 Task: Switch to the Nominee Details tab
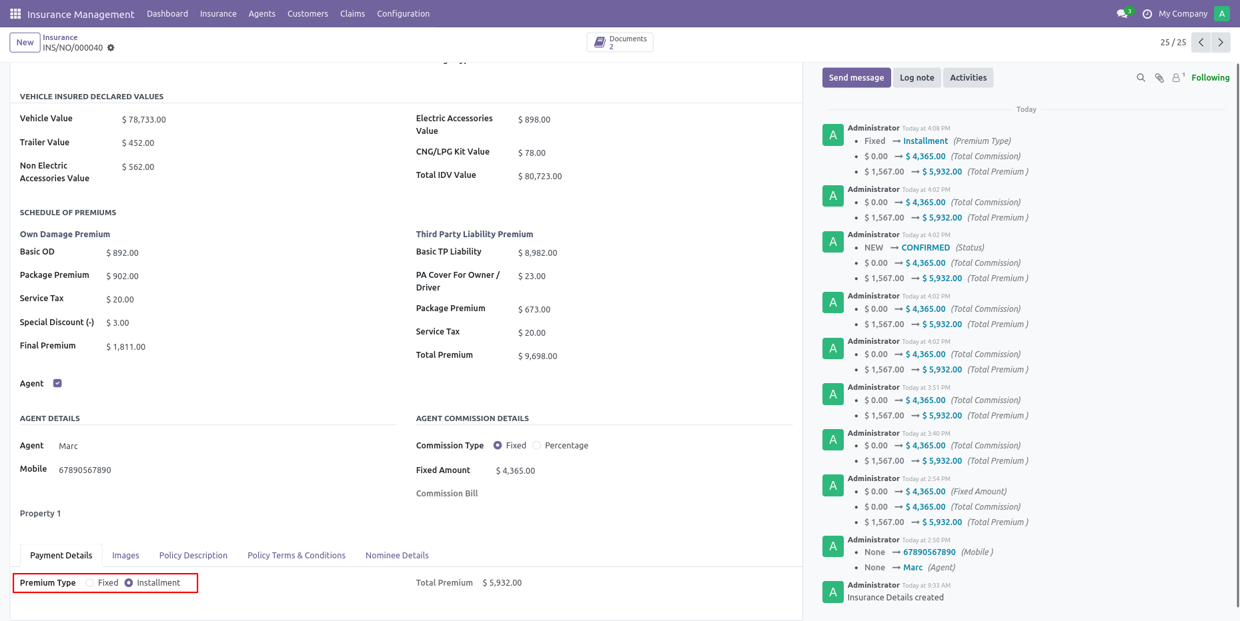(x=397, y=556)
